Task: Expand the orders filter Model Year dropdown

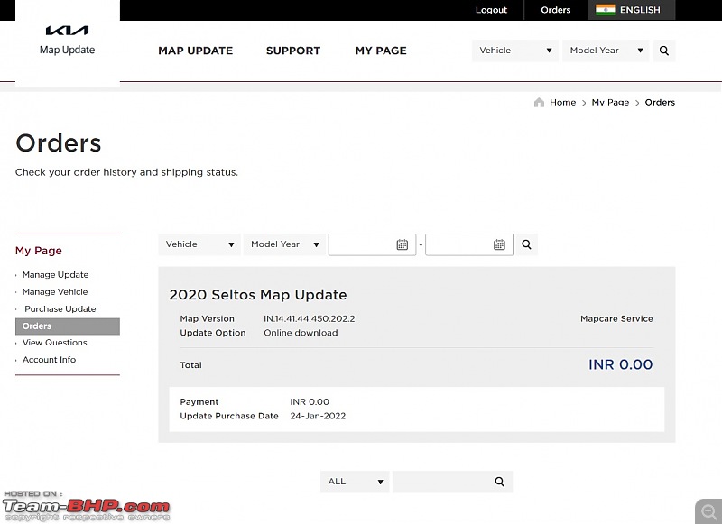Action: (x=284, y=244)
